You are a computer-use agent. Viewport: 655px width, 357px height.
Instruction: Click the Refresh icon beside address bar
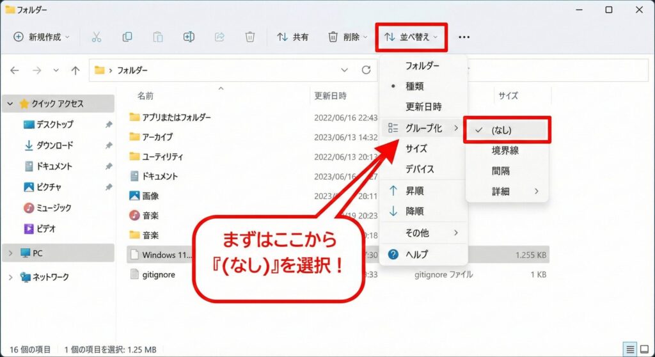pos(366,70)
